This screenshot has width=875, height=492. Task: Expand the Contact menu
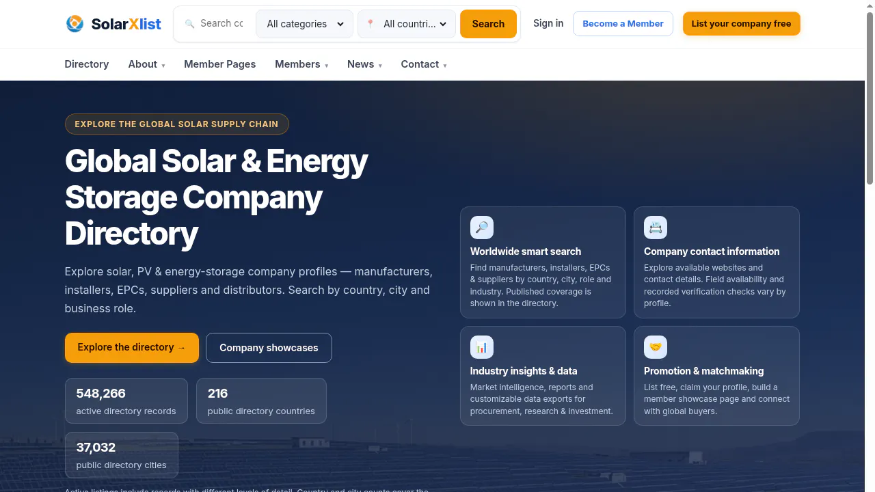[x=424, y=64]
